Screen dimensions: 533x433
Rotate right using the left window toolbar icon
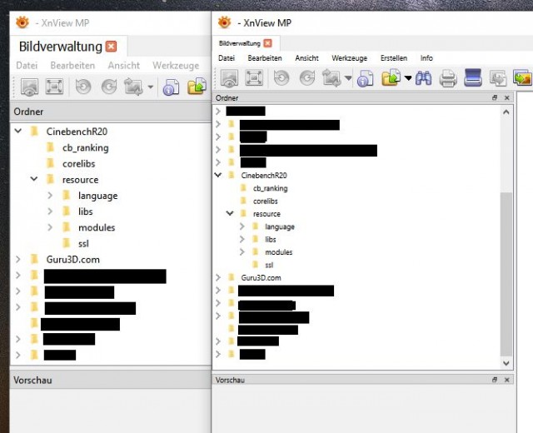[109, 87]
